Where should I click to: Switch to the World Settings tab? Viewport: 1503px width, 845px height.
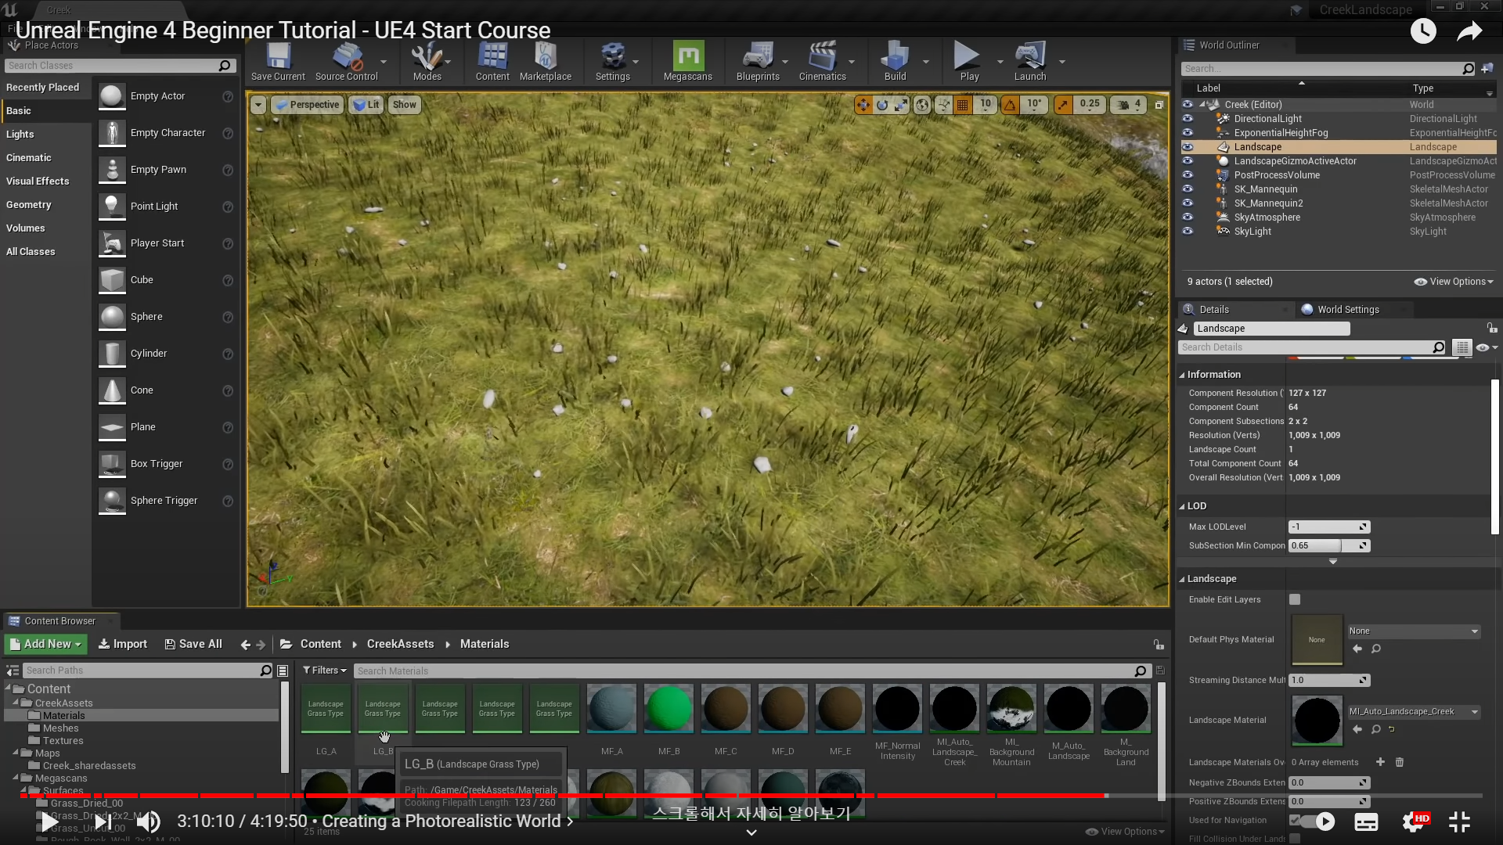tap(1346, 310)
